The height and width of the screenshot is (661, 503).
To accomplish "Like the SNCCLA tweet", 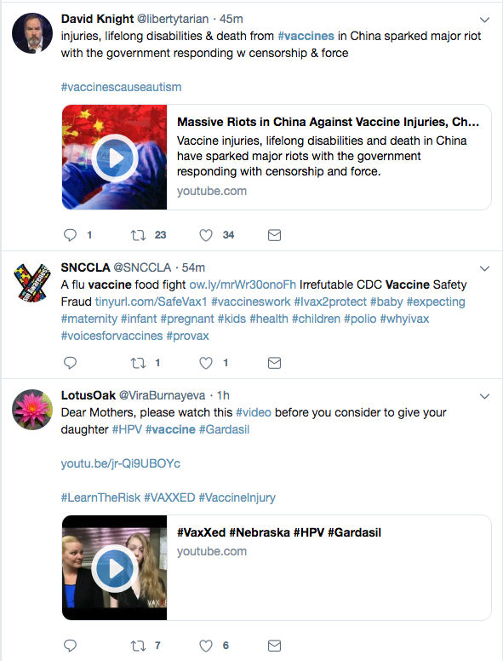I will coord(206,363).
